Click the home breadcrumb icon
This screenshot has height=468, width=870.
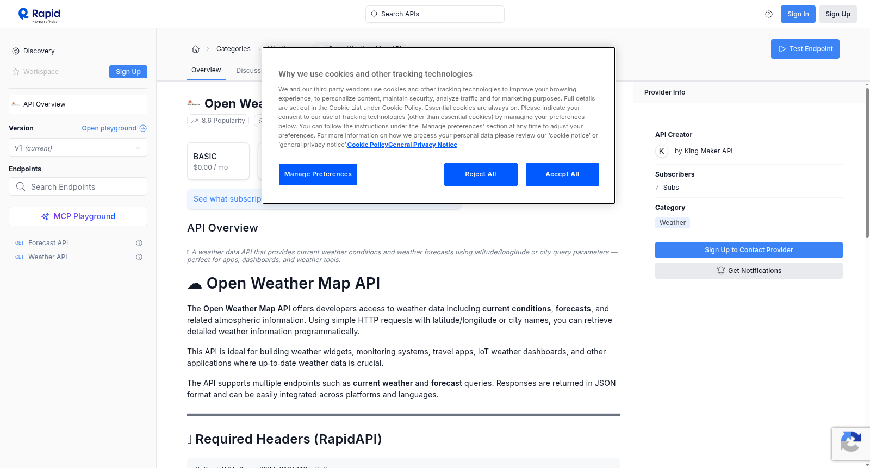point(196,49)
